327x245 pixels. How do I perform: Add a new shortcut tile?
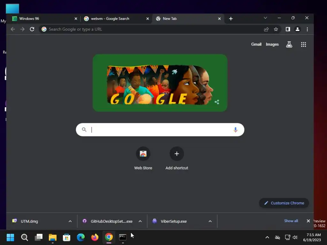pyautogui.click(x=177, y=158)
